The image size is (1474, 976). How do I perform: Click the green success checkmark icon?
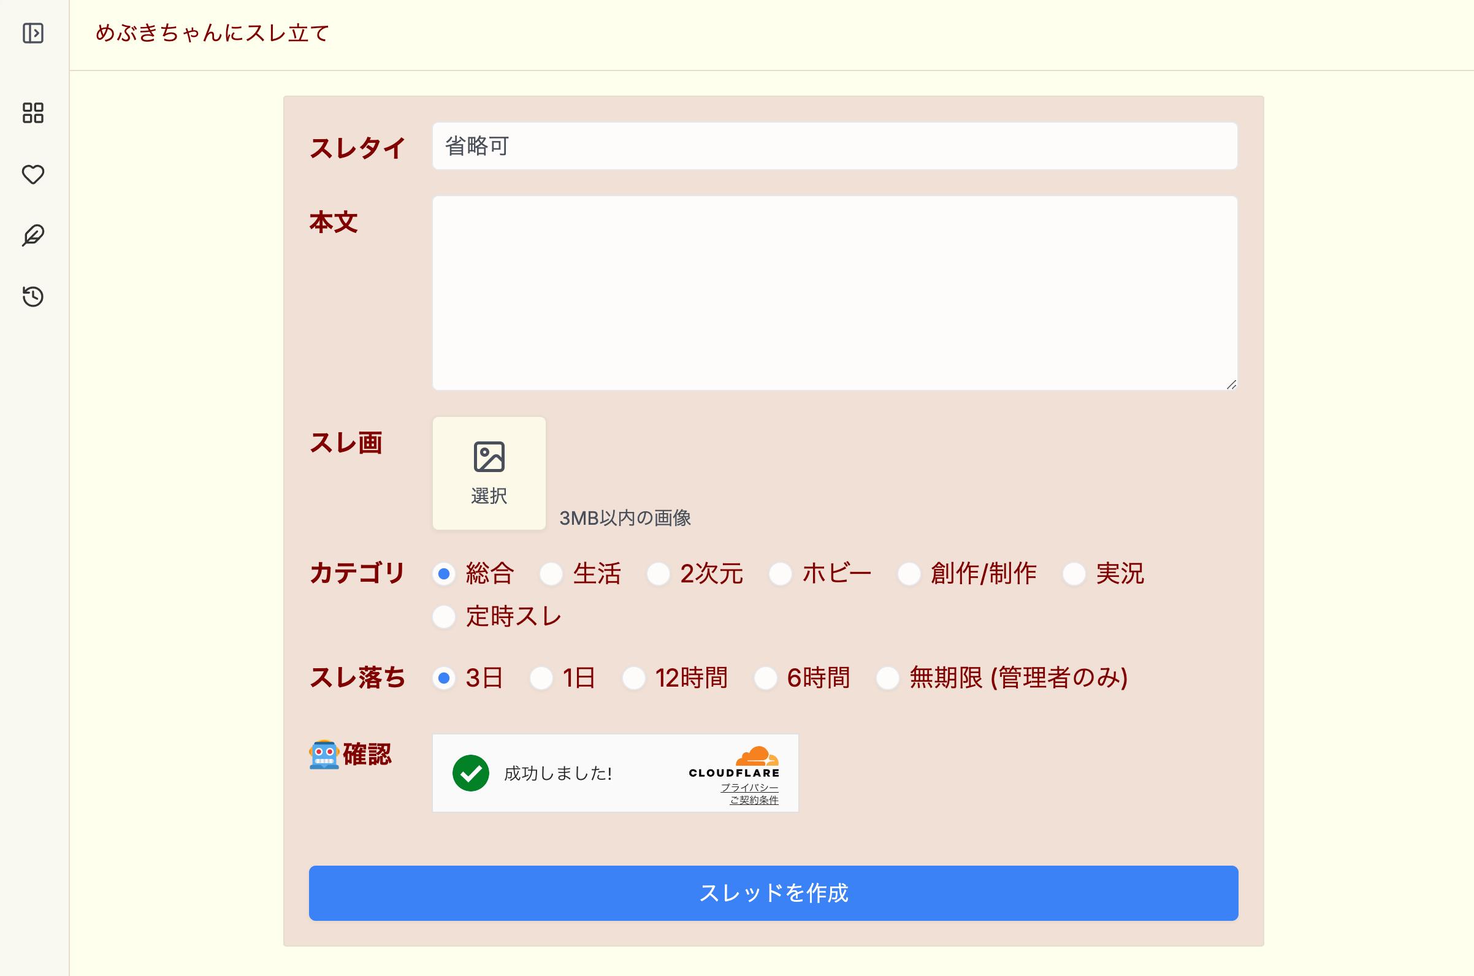pos(470,773)
